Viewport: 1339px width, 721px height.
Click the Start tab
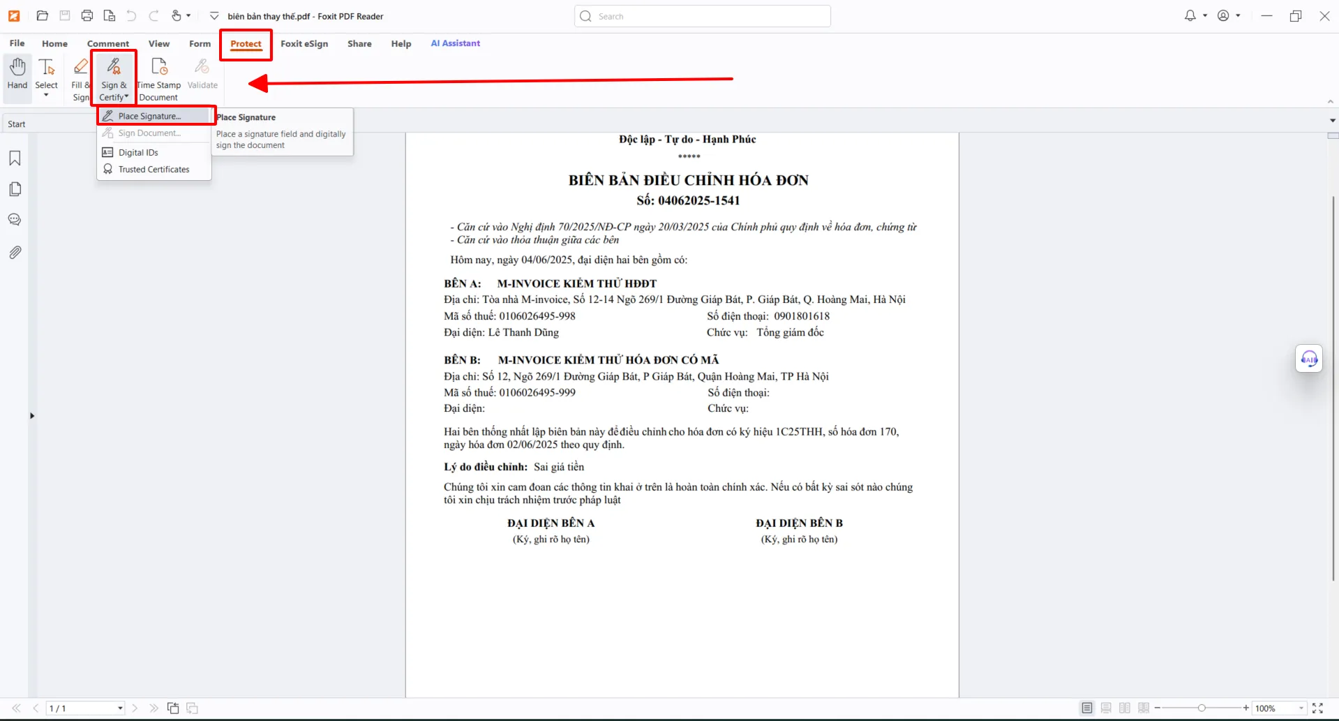[x=17, y=124]
